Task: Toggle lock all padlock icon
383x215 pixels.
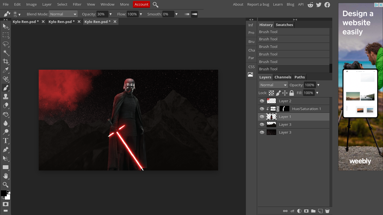Action: point(292,93)
